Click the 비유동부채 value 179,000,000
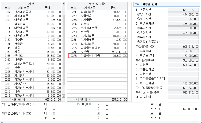 pos(184,56)
